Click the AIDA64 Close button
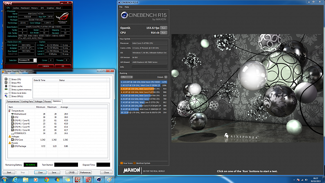 [x=106, y=173]
